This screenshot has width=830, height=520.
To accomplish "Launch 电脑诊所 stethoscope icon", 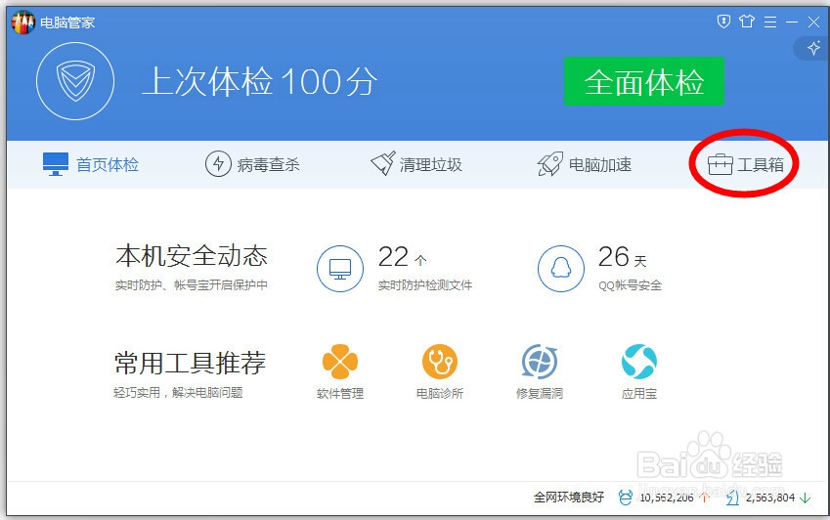I will (x=439, y=362).
